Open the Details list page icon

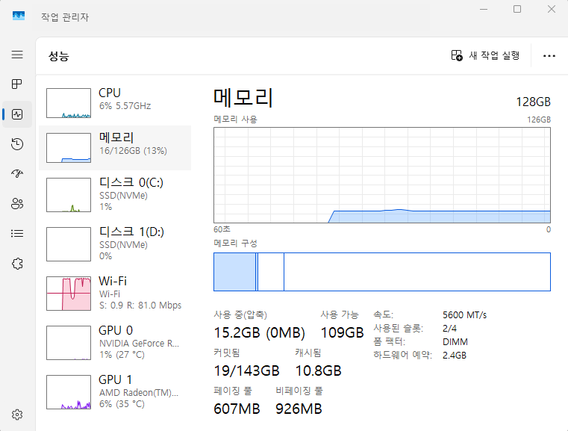[17, 233]
